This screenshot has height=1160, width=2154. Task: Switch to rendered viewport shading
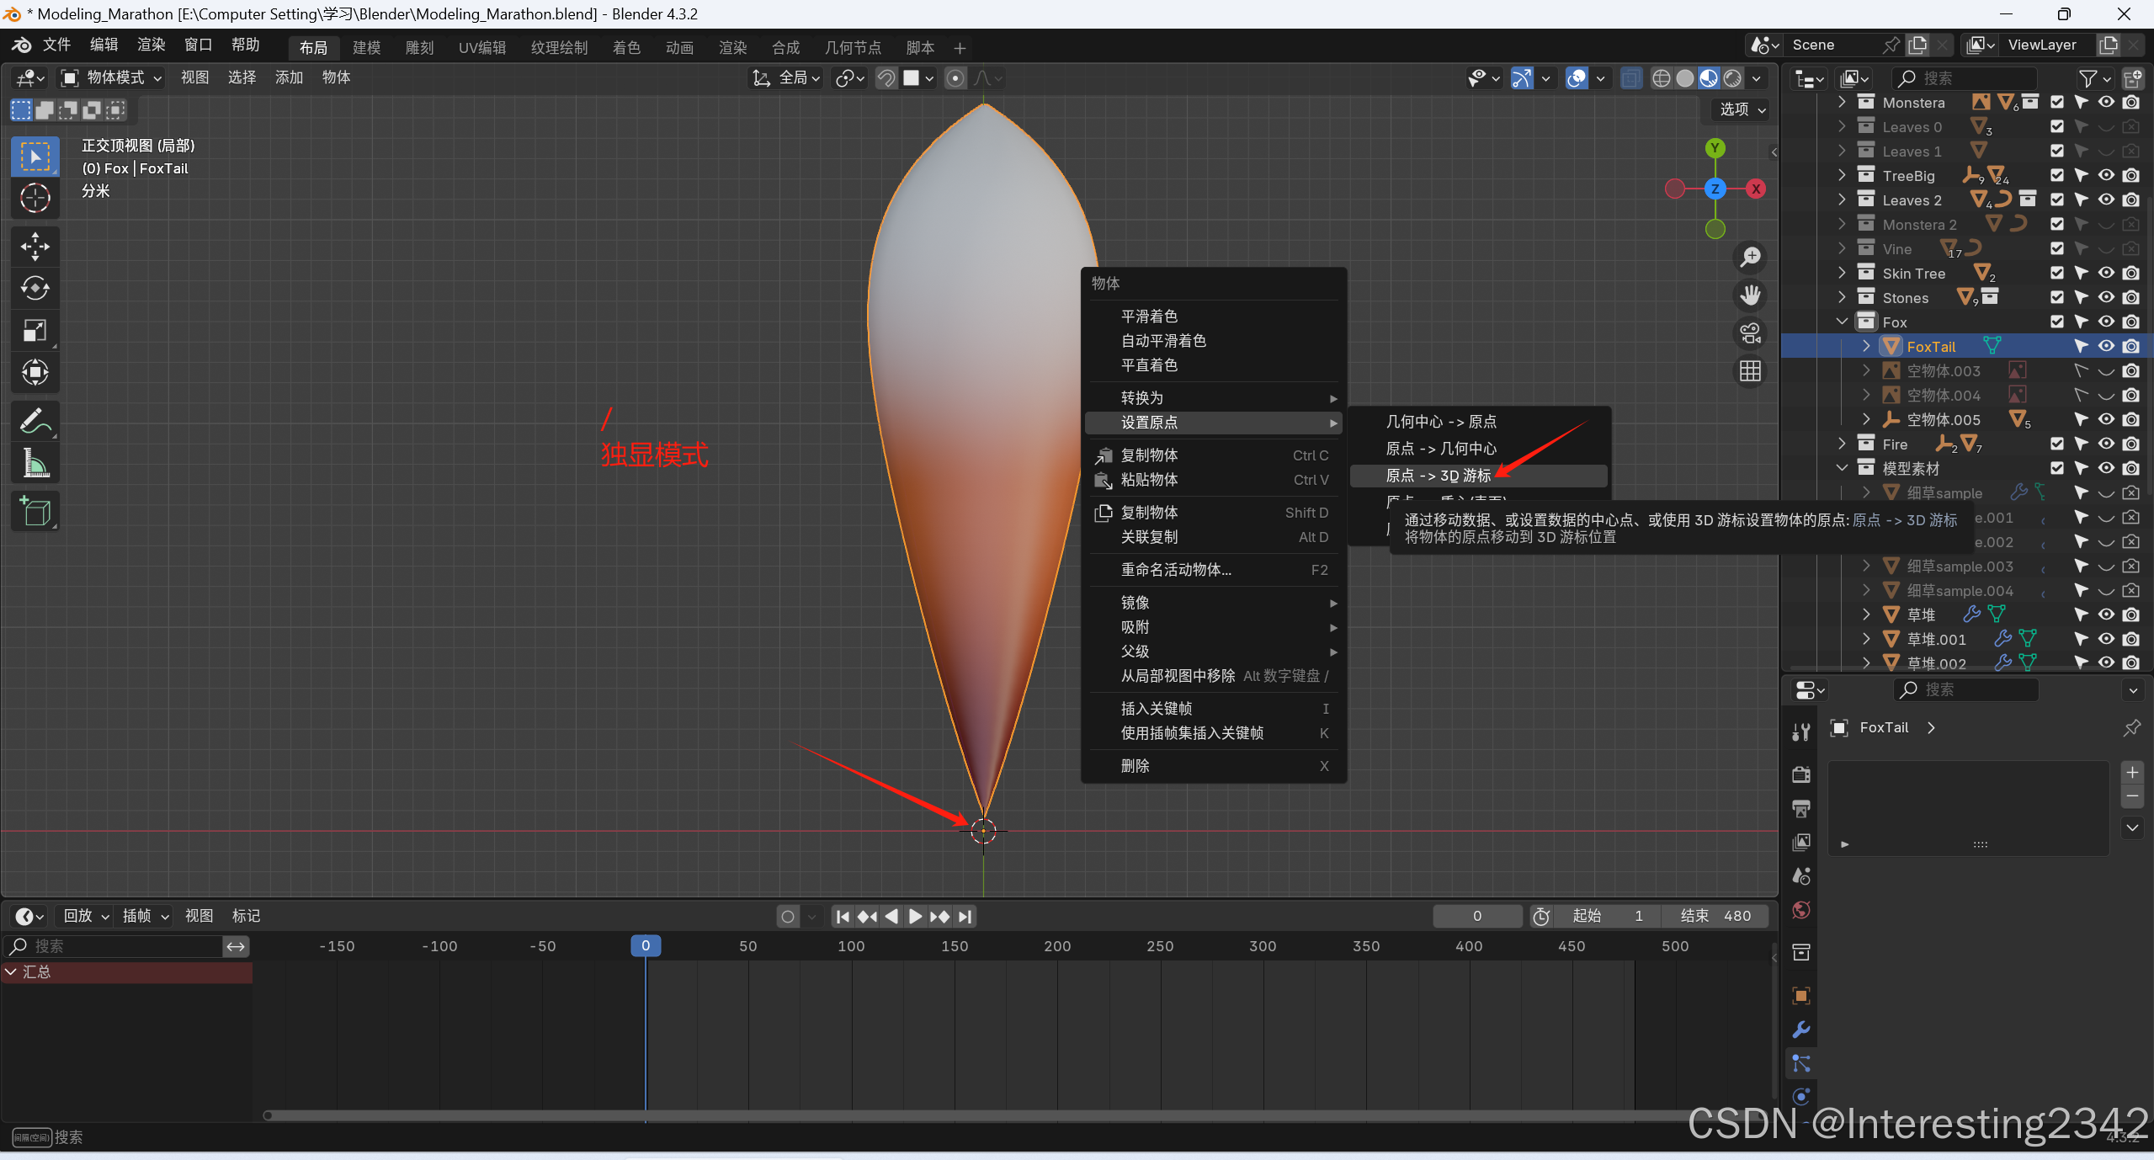tap(1732, 78)
